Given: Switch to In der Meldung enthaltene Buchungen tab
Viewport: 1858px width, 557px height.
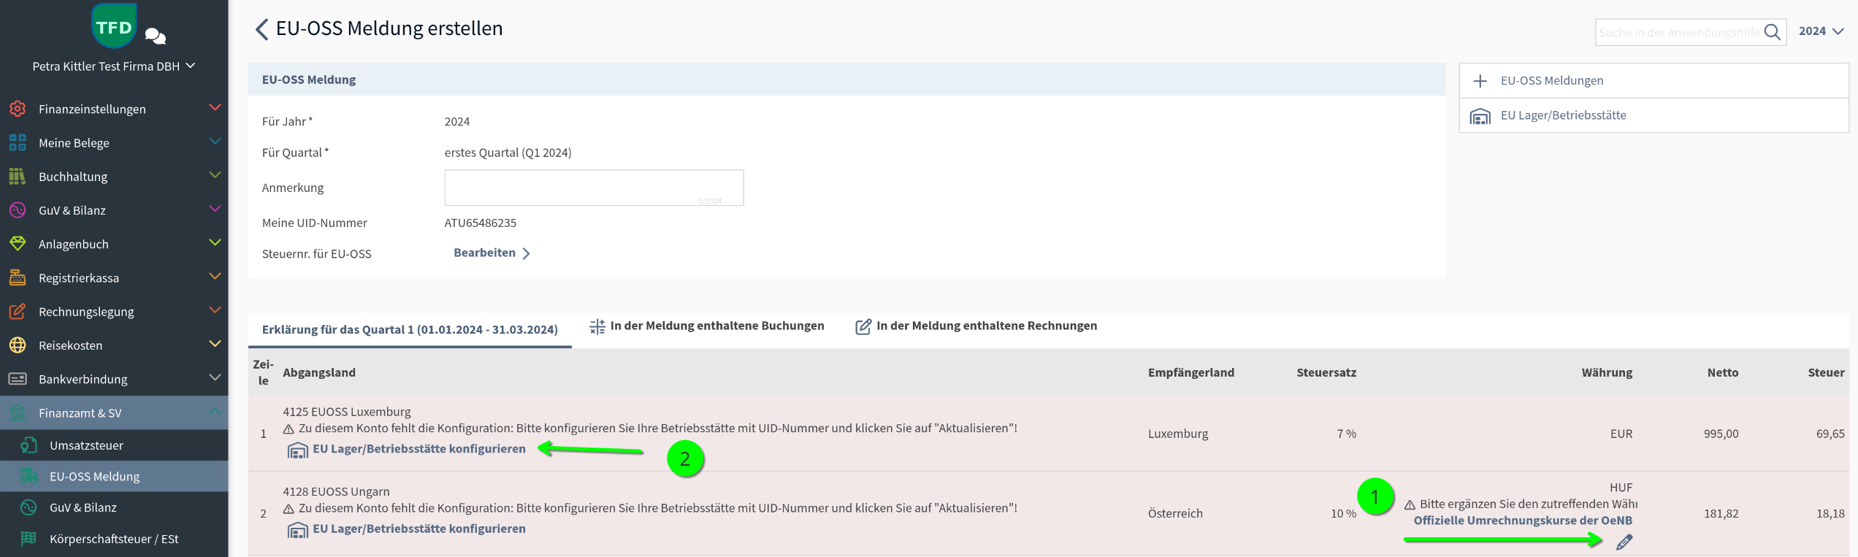Looking at the screenshot, I should pos(707,326).
